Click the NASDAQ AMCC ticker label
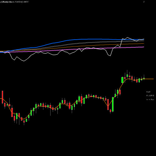Screen dimensions: 156x156 [x=22, y=2]
